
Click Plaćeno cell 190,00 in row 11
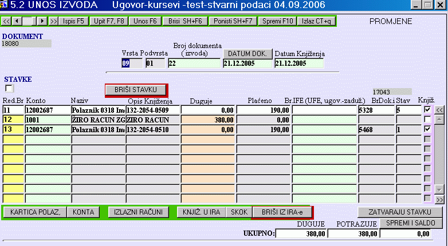tap(264, 110)
